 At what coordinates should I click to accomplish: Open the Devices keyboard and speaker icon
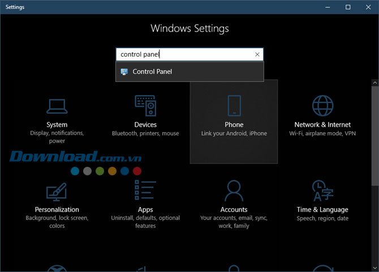point(145,106)
